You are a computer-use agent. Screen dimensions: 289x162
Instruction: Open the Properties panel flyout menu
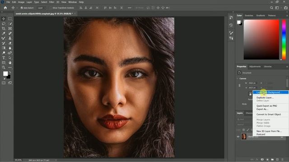pos(287,67)
